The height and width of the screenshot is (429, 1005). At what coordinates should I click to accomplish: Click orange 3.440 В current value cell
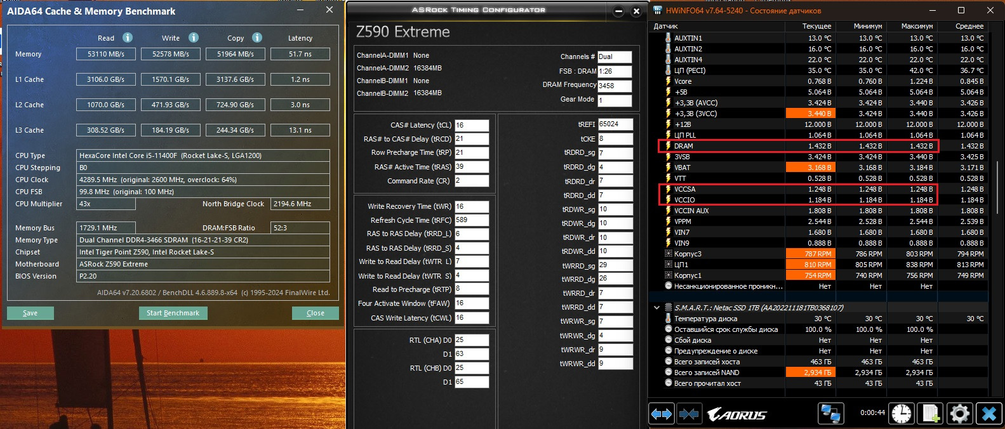click(810, 114)
